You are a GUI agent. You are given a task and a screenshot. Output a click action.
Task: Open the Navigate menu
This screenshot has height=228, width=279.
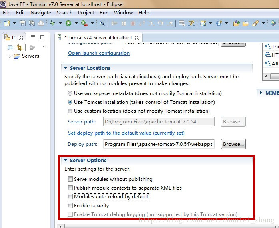41,13
